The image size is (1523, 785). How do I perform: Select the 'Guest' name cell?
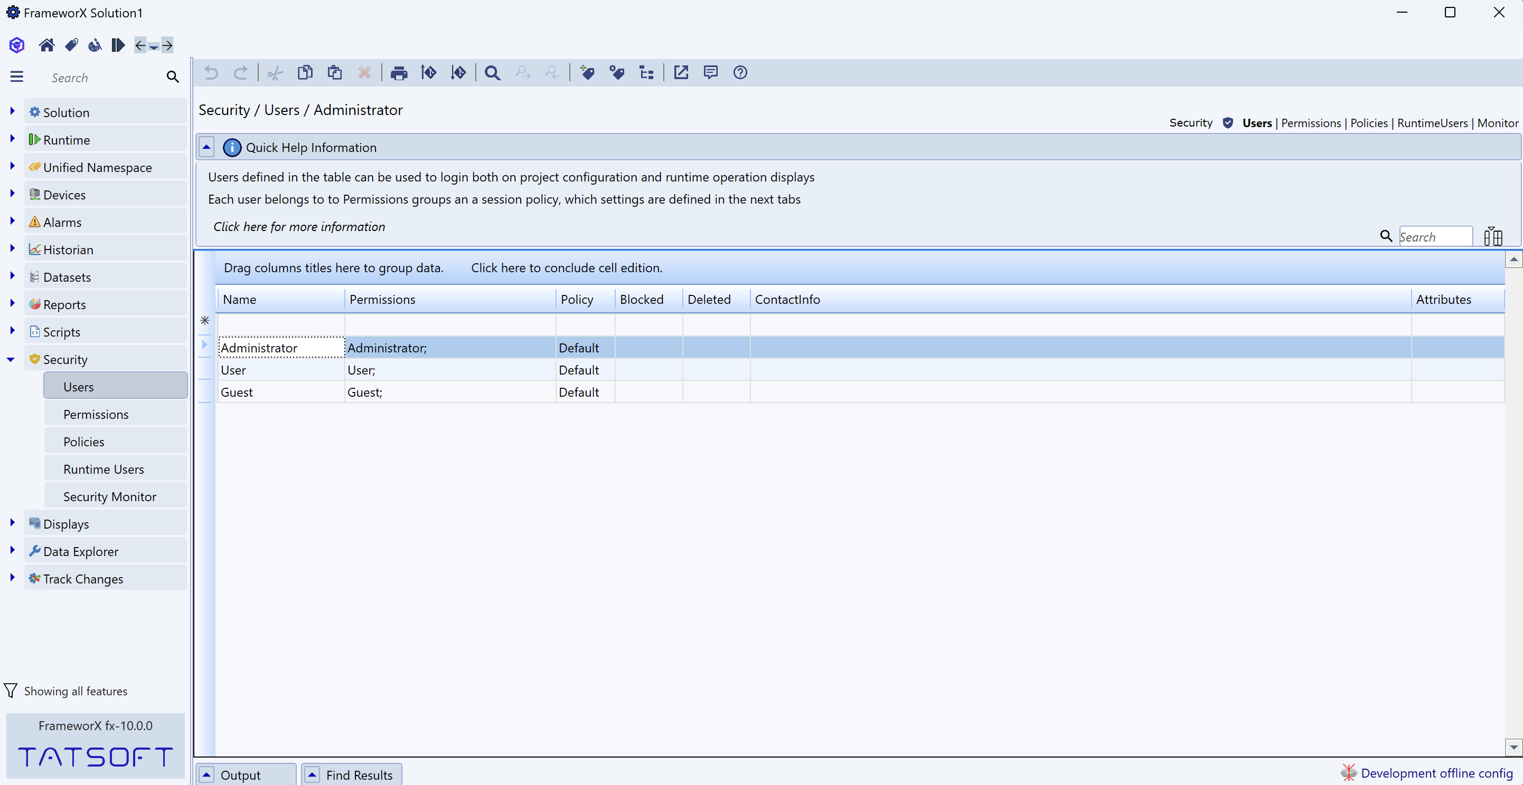(x=281, y=392)
